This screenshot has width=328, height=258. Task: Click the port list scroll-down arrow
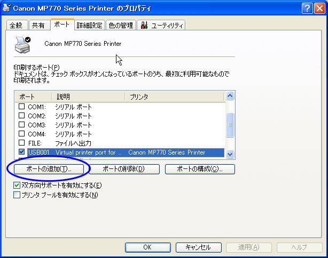tap(230, 154)
